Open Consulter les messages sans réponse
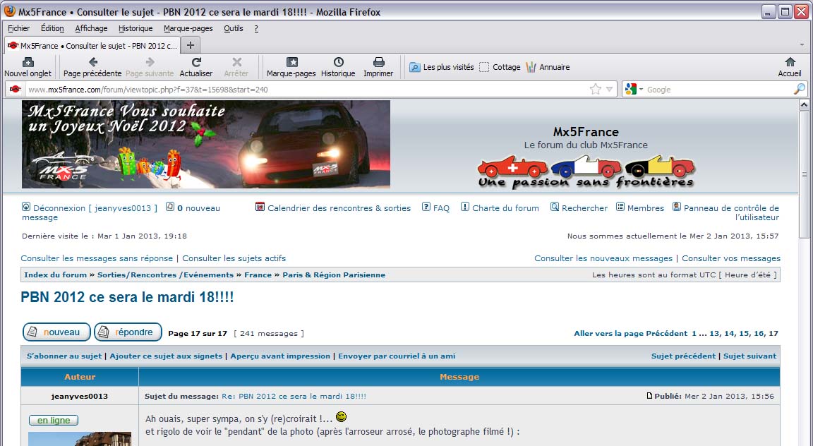Image resolution: width=813 pixels, height=446 pixels. pos(97,258)
